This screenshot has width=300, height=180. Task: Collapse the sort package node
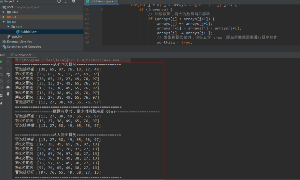tap(8, 27)
